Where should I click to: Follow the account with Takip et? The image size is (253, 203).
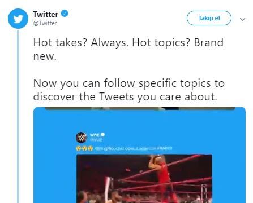[x=209, y=18]
